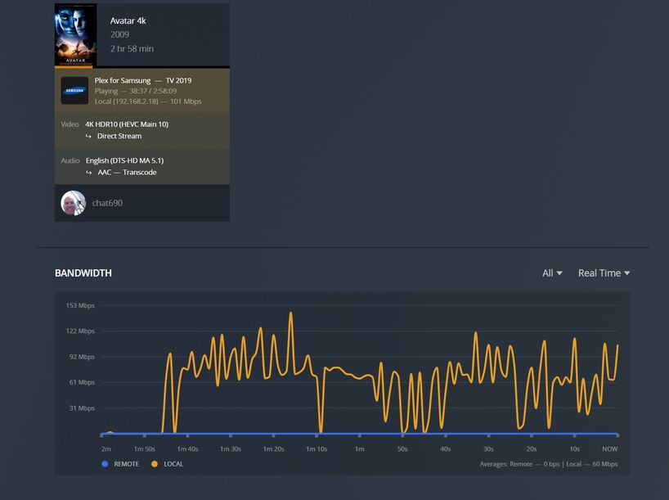Screen dimensions: 669x500
Task: Toggle the blue REMOTE legend dot
Action: click(105, 464)
